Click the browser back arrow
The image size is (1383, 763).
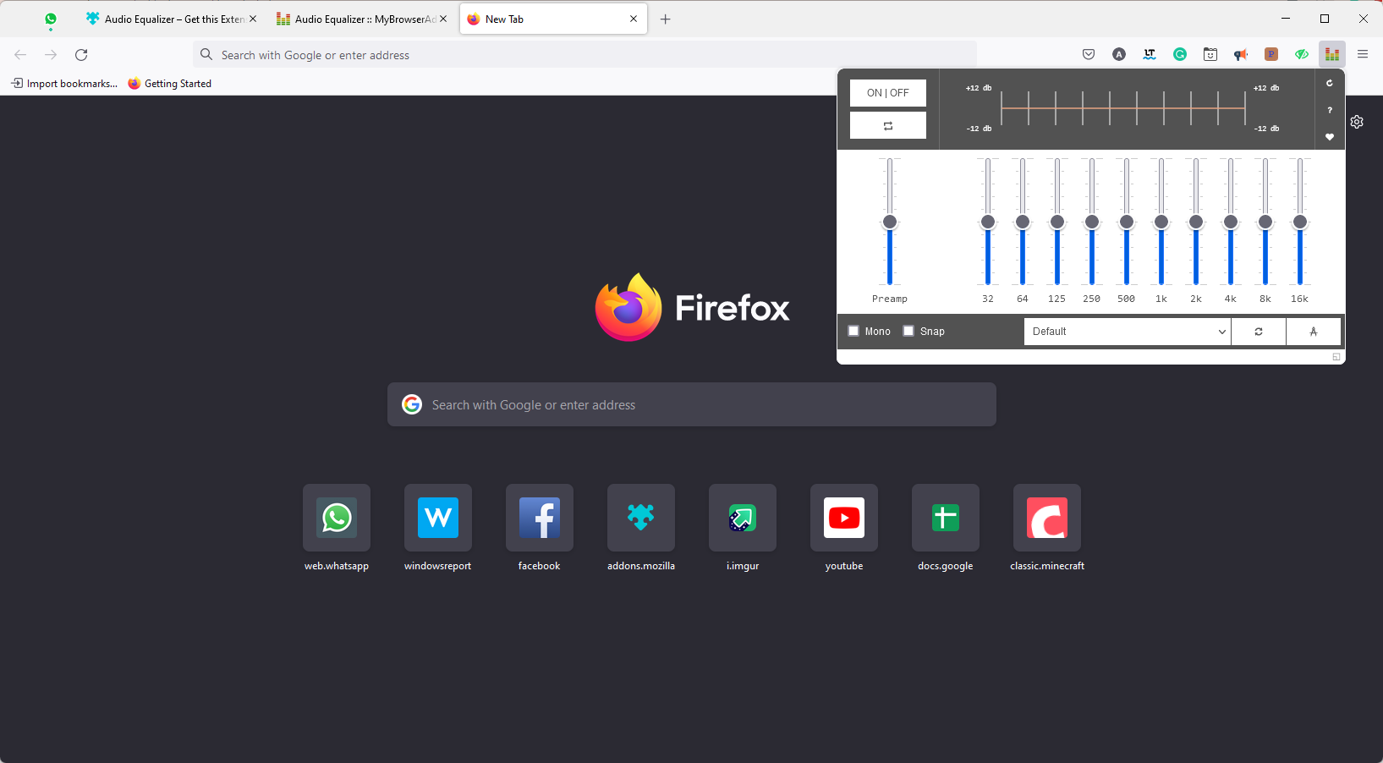(x=20, y=54)
